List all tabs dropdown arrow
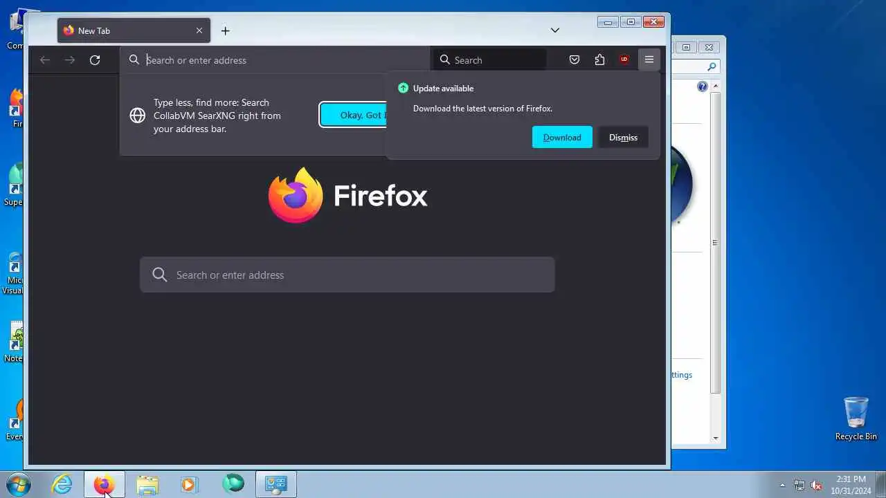This screenshot has width=886, height=498. point(555,30)
